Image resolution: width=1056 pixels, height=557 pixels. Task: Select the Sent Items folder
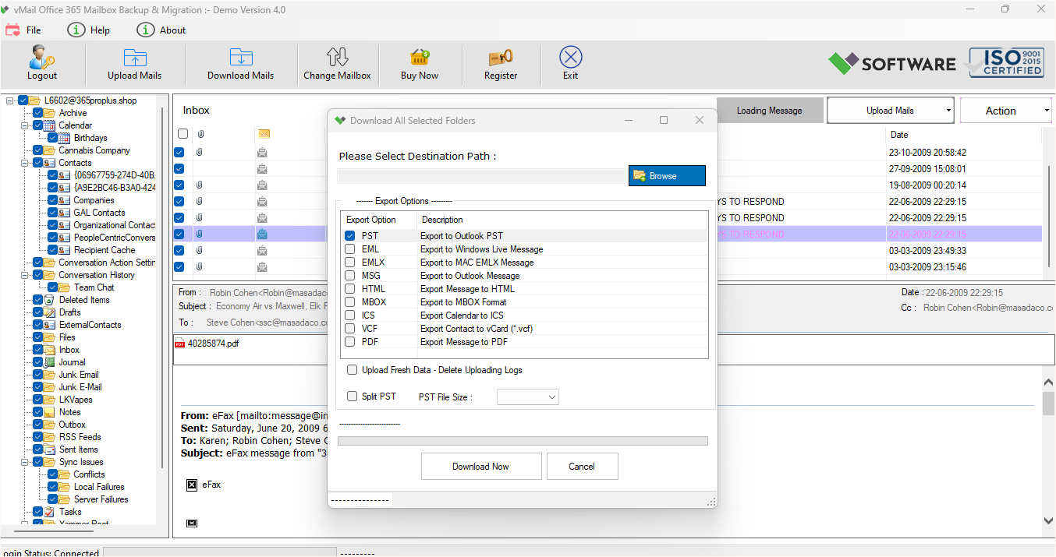[79, 449]
